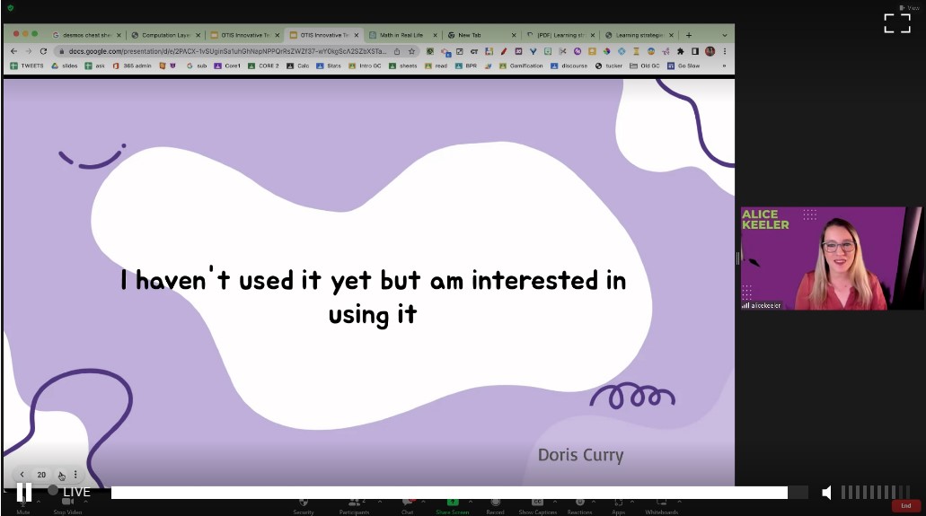Screen dimensions: 926x516
Task: Click the red pencil extension icon
Action: click(x=504, y=51)
